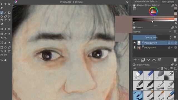Screen dimensions: 178x100
Task: Select the Freehand Brush tool
Action: (2, 13)
